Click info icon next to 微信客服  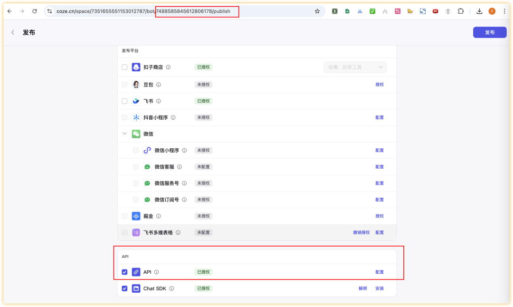179,167
